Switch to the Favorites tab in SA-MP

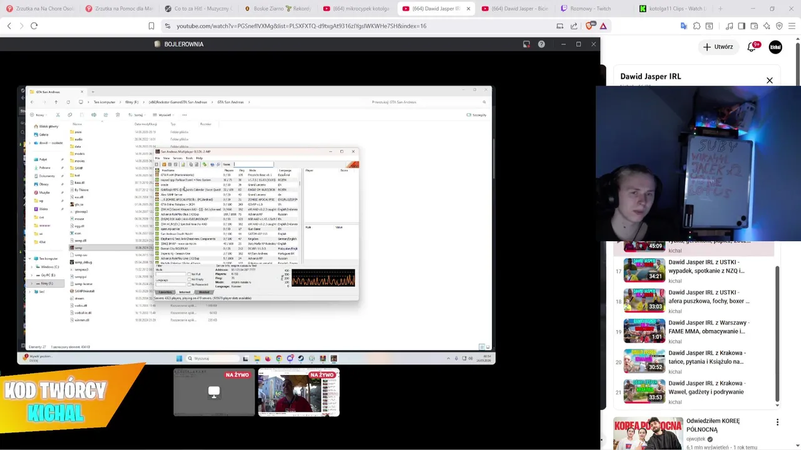(x=165, y=292)
